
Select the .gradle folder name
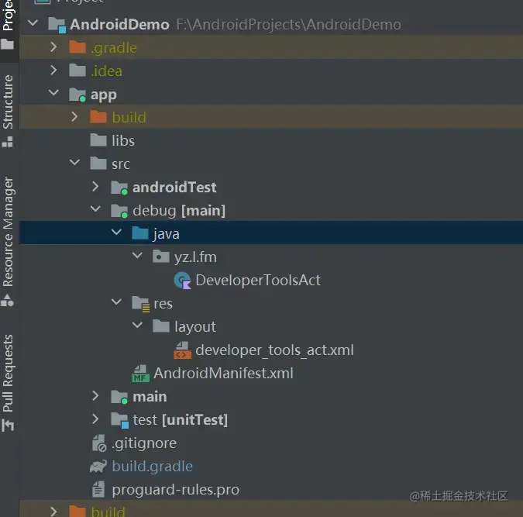[114, 48]
